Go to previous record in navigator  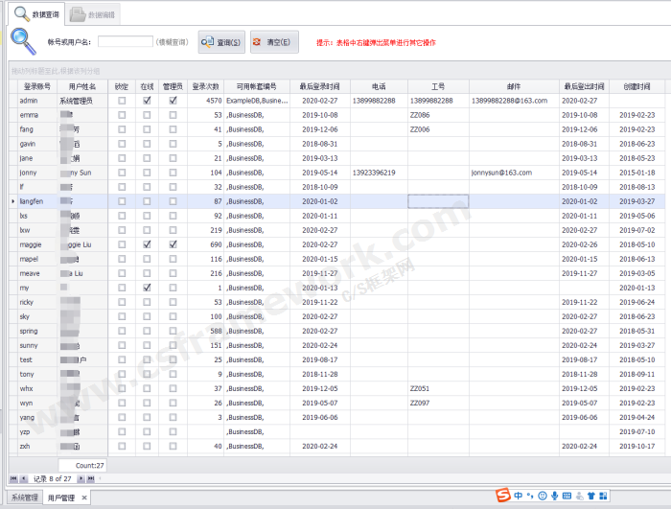(24, 478)
